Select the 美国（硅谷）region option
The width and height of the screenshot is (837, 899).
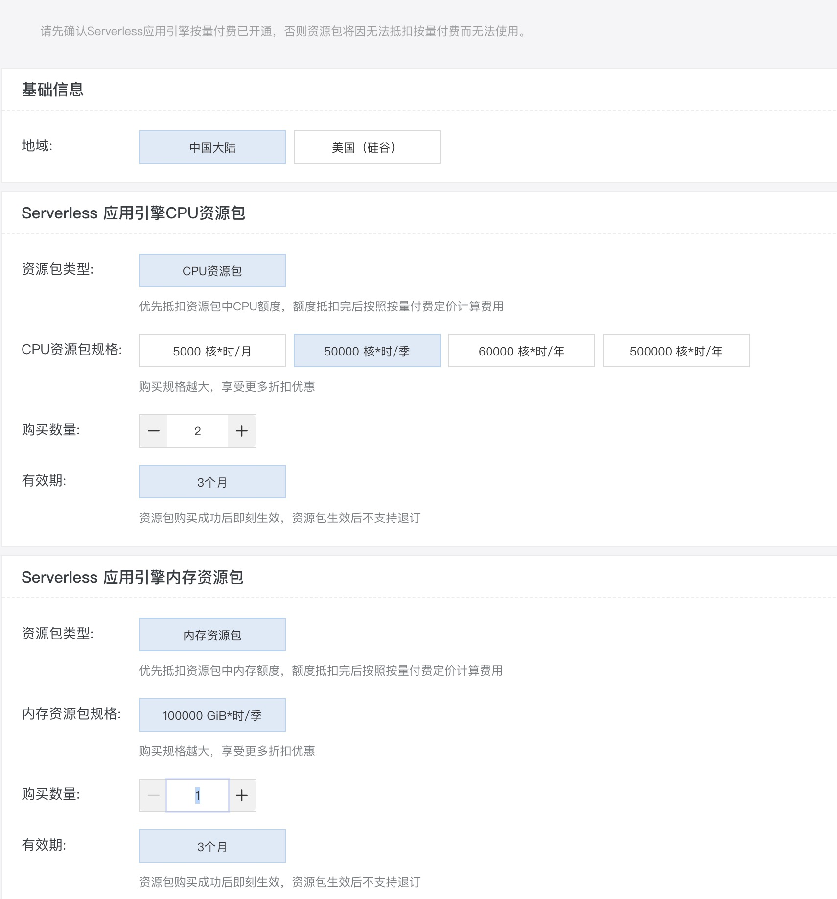(x=367, y=147)
